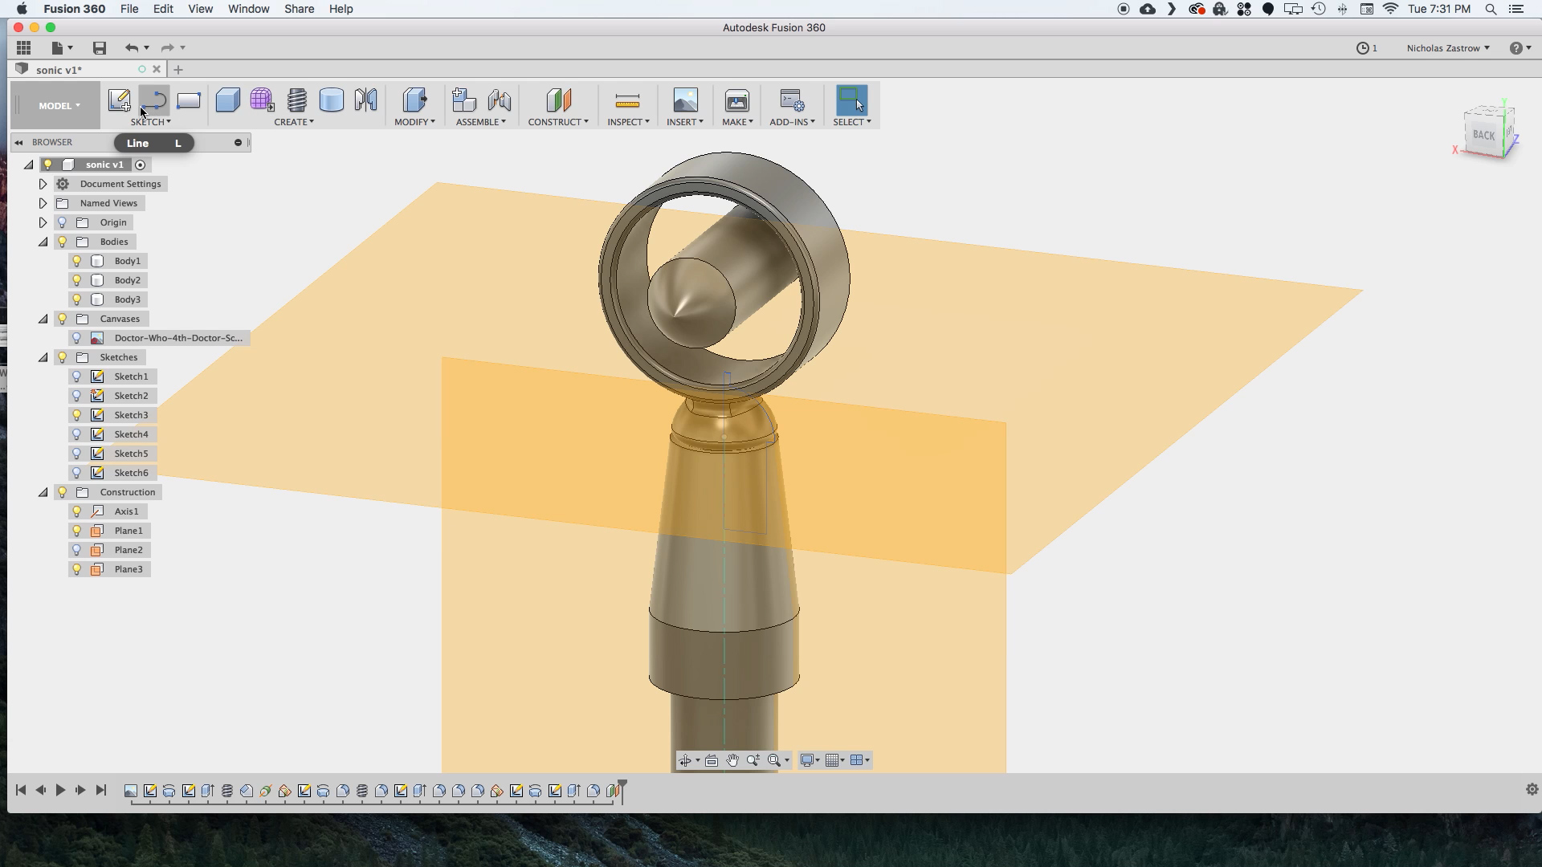
Task: Toggle the canvas image visibility bulb
Action: coord(77,338)
